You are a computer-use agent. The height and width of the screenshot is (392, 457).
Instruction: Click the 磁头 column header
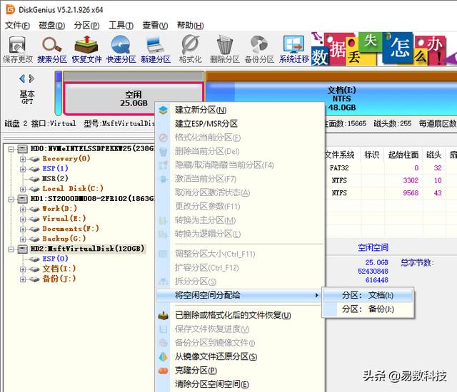[x=433, y=155]
